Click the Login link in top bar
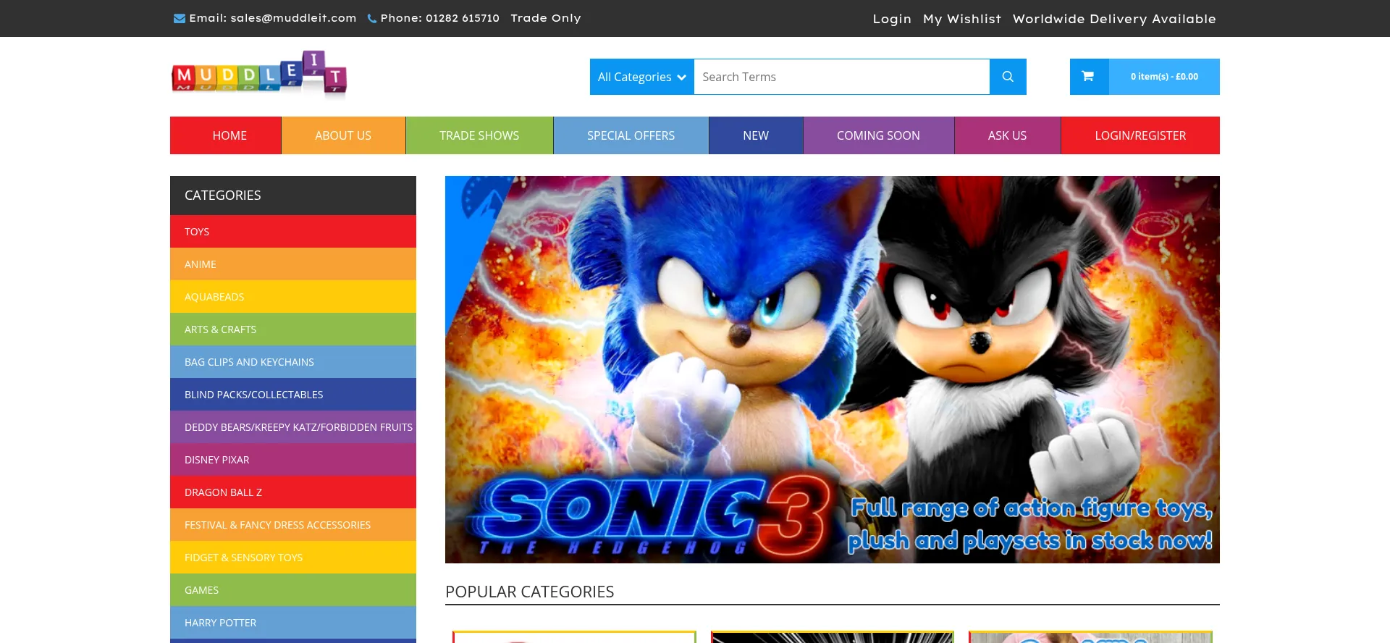The height and width of the screenshot is (643, 1390). pos(892,19)
